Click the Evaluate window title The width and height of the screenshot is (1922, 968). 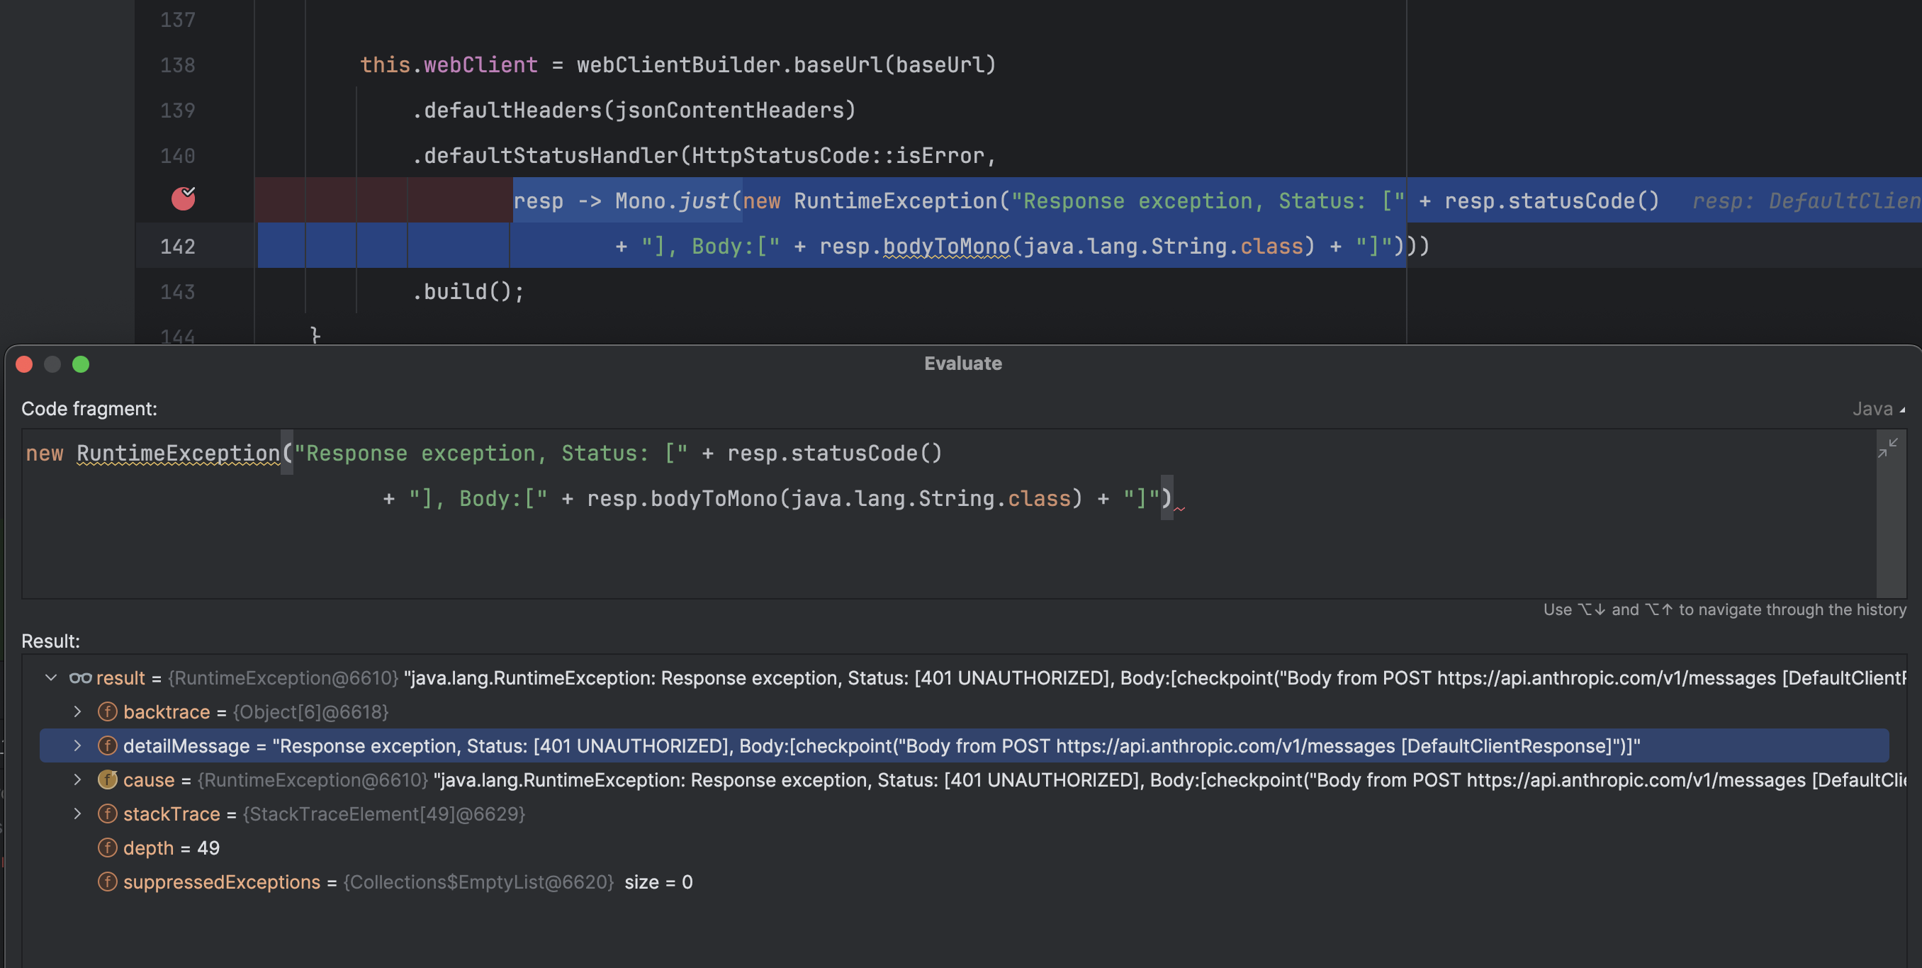962,364
